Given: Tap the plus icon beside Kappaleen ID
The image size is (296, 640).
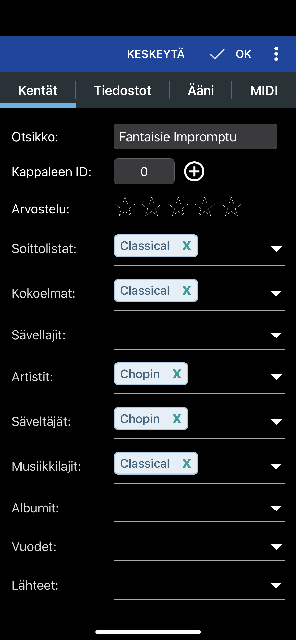Looking at the screenshot, I should point(194,171).
